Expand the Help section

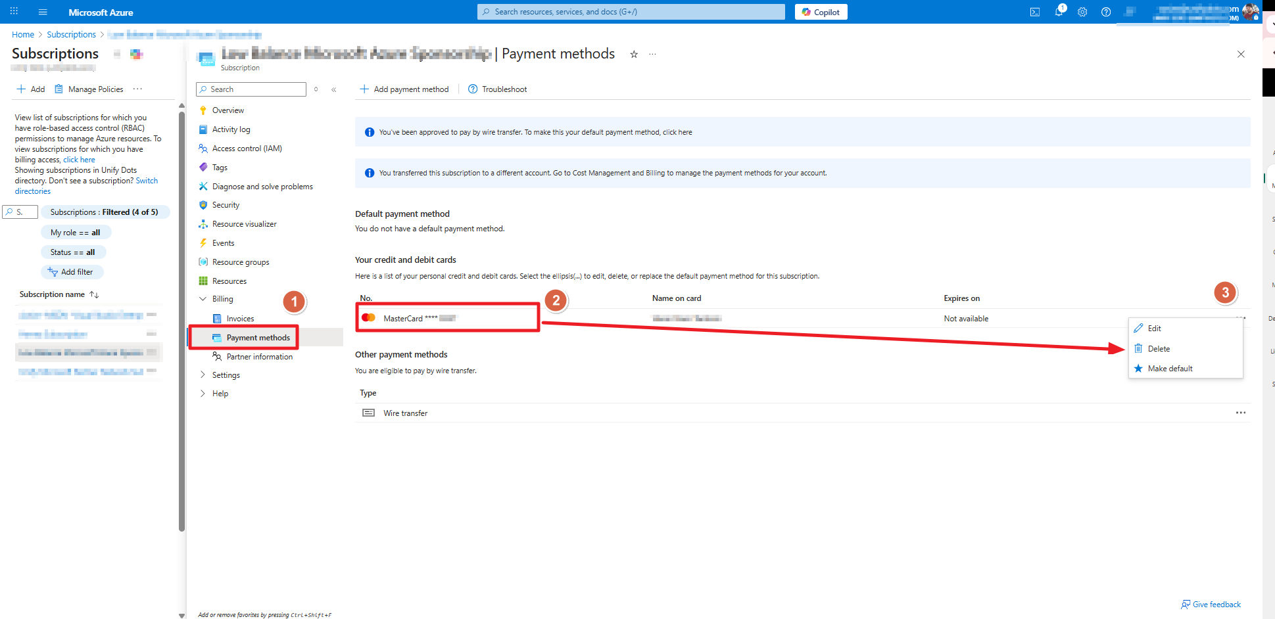(203, 393)
